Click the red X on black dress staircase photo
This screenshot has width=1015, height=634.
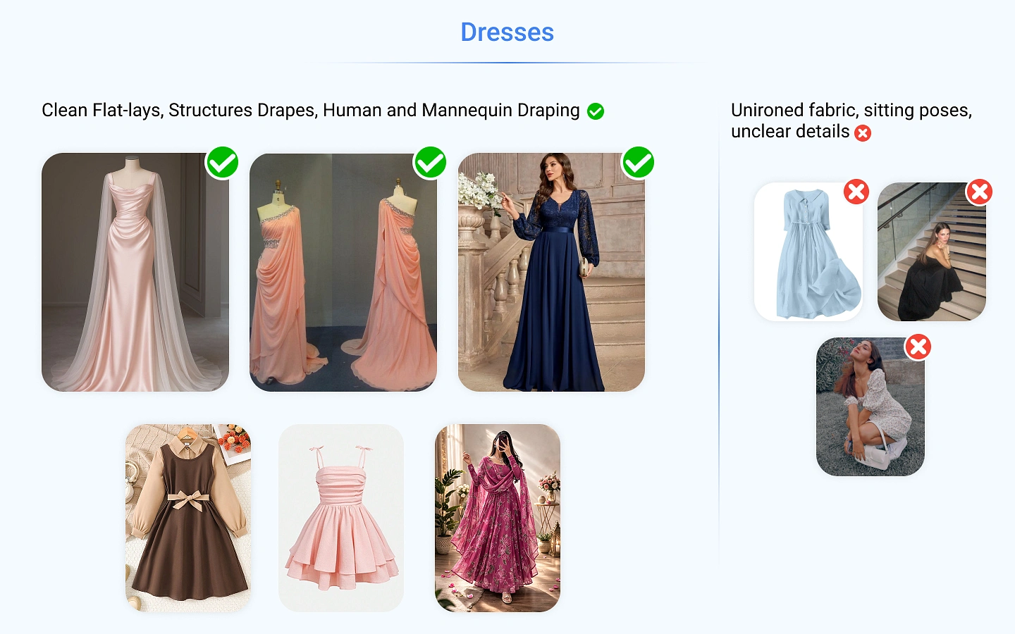pos(980,192)
